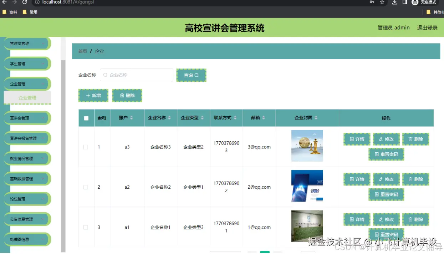Check the row checkbox for account a2
This screenshot has width=444, height=254.
86,187
